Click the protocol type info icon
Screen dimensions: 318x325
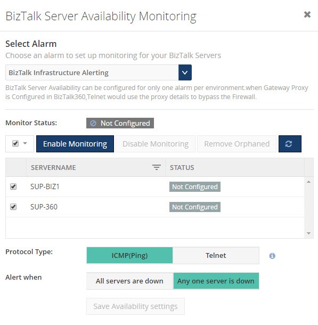tap(272, 256)
